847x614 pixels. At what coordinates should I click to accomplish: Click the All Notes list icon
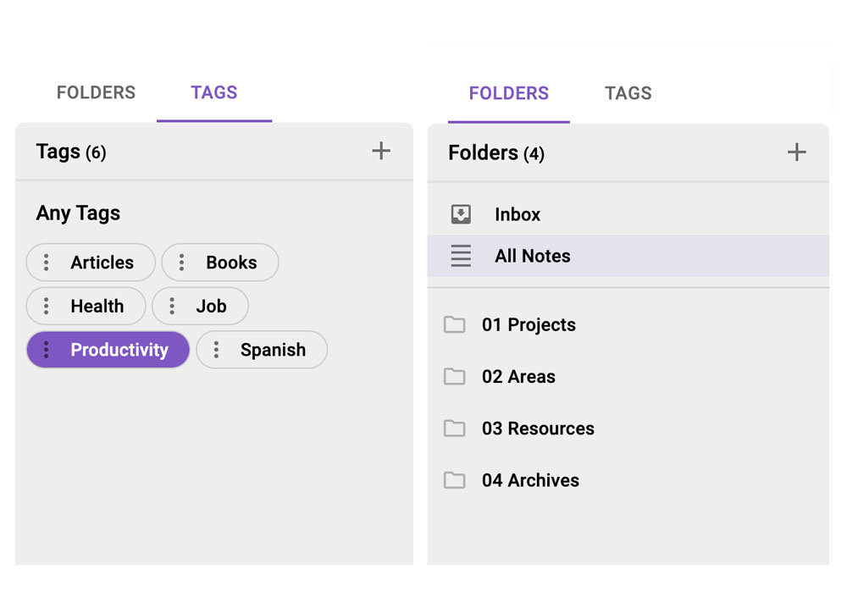461,256
